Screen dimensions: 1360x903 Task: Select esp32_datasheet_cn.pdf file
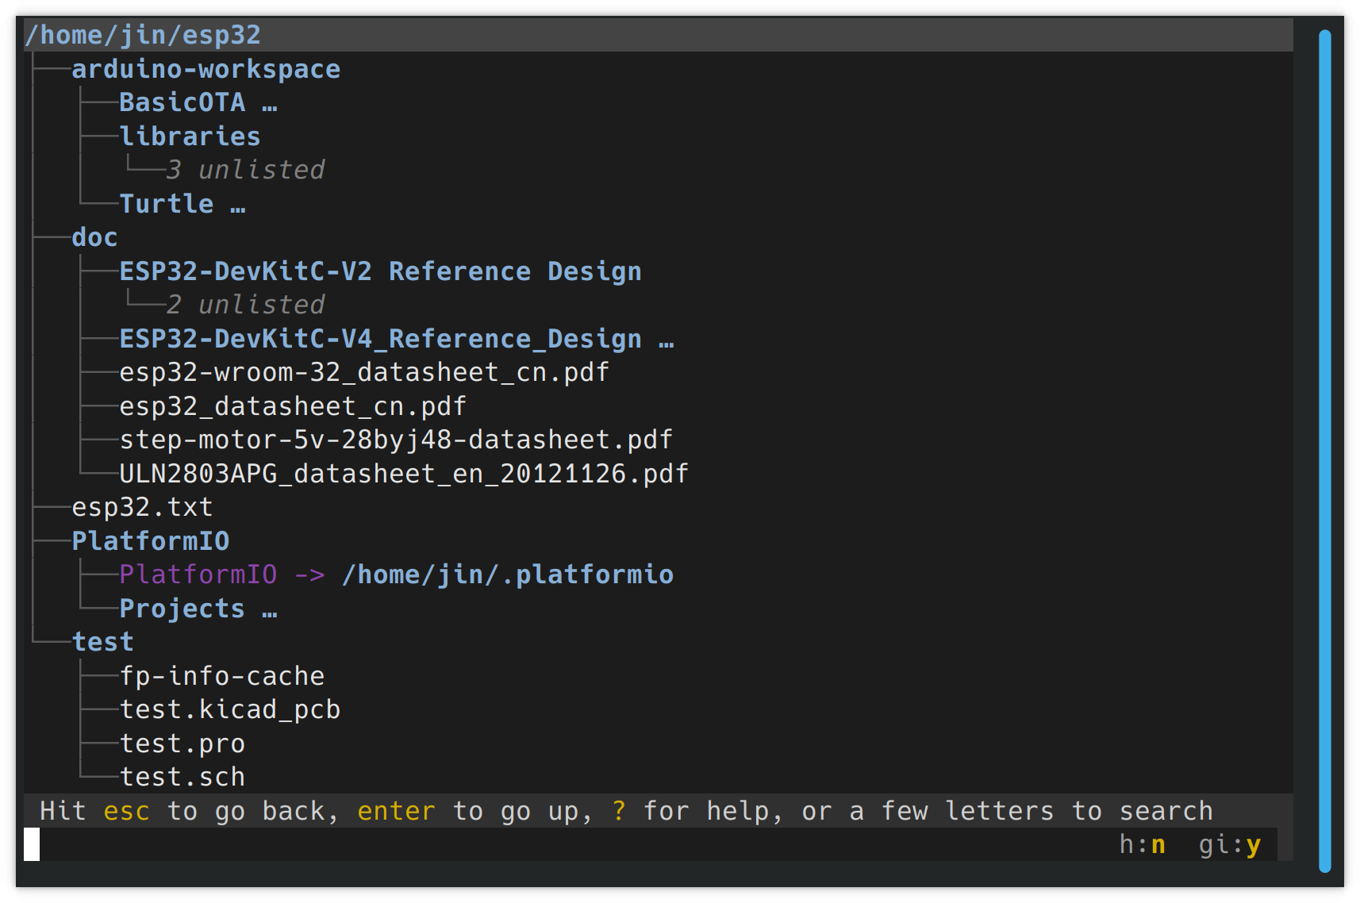pos(293,406)
